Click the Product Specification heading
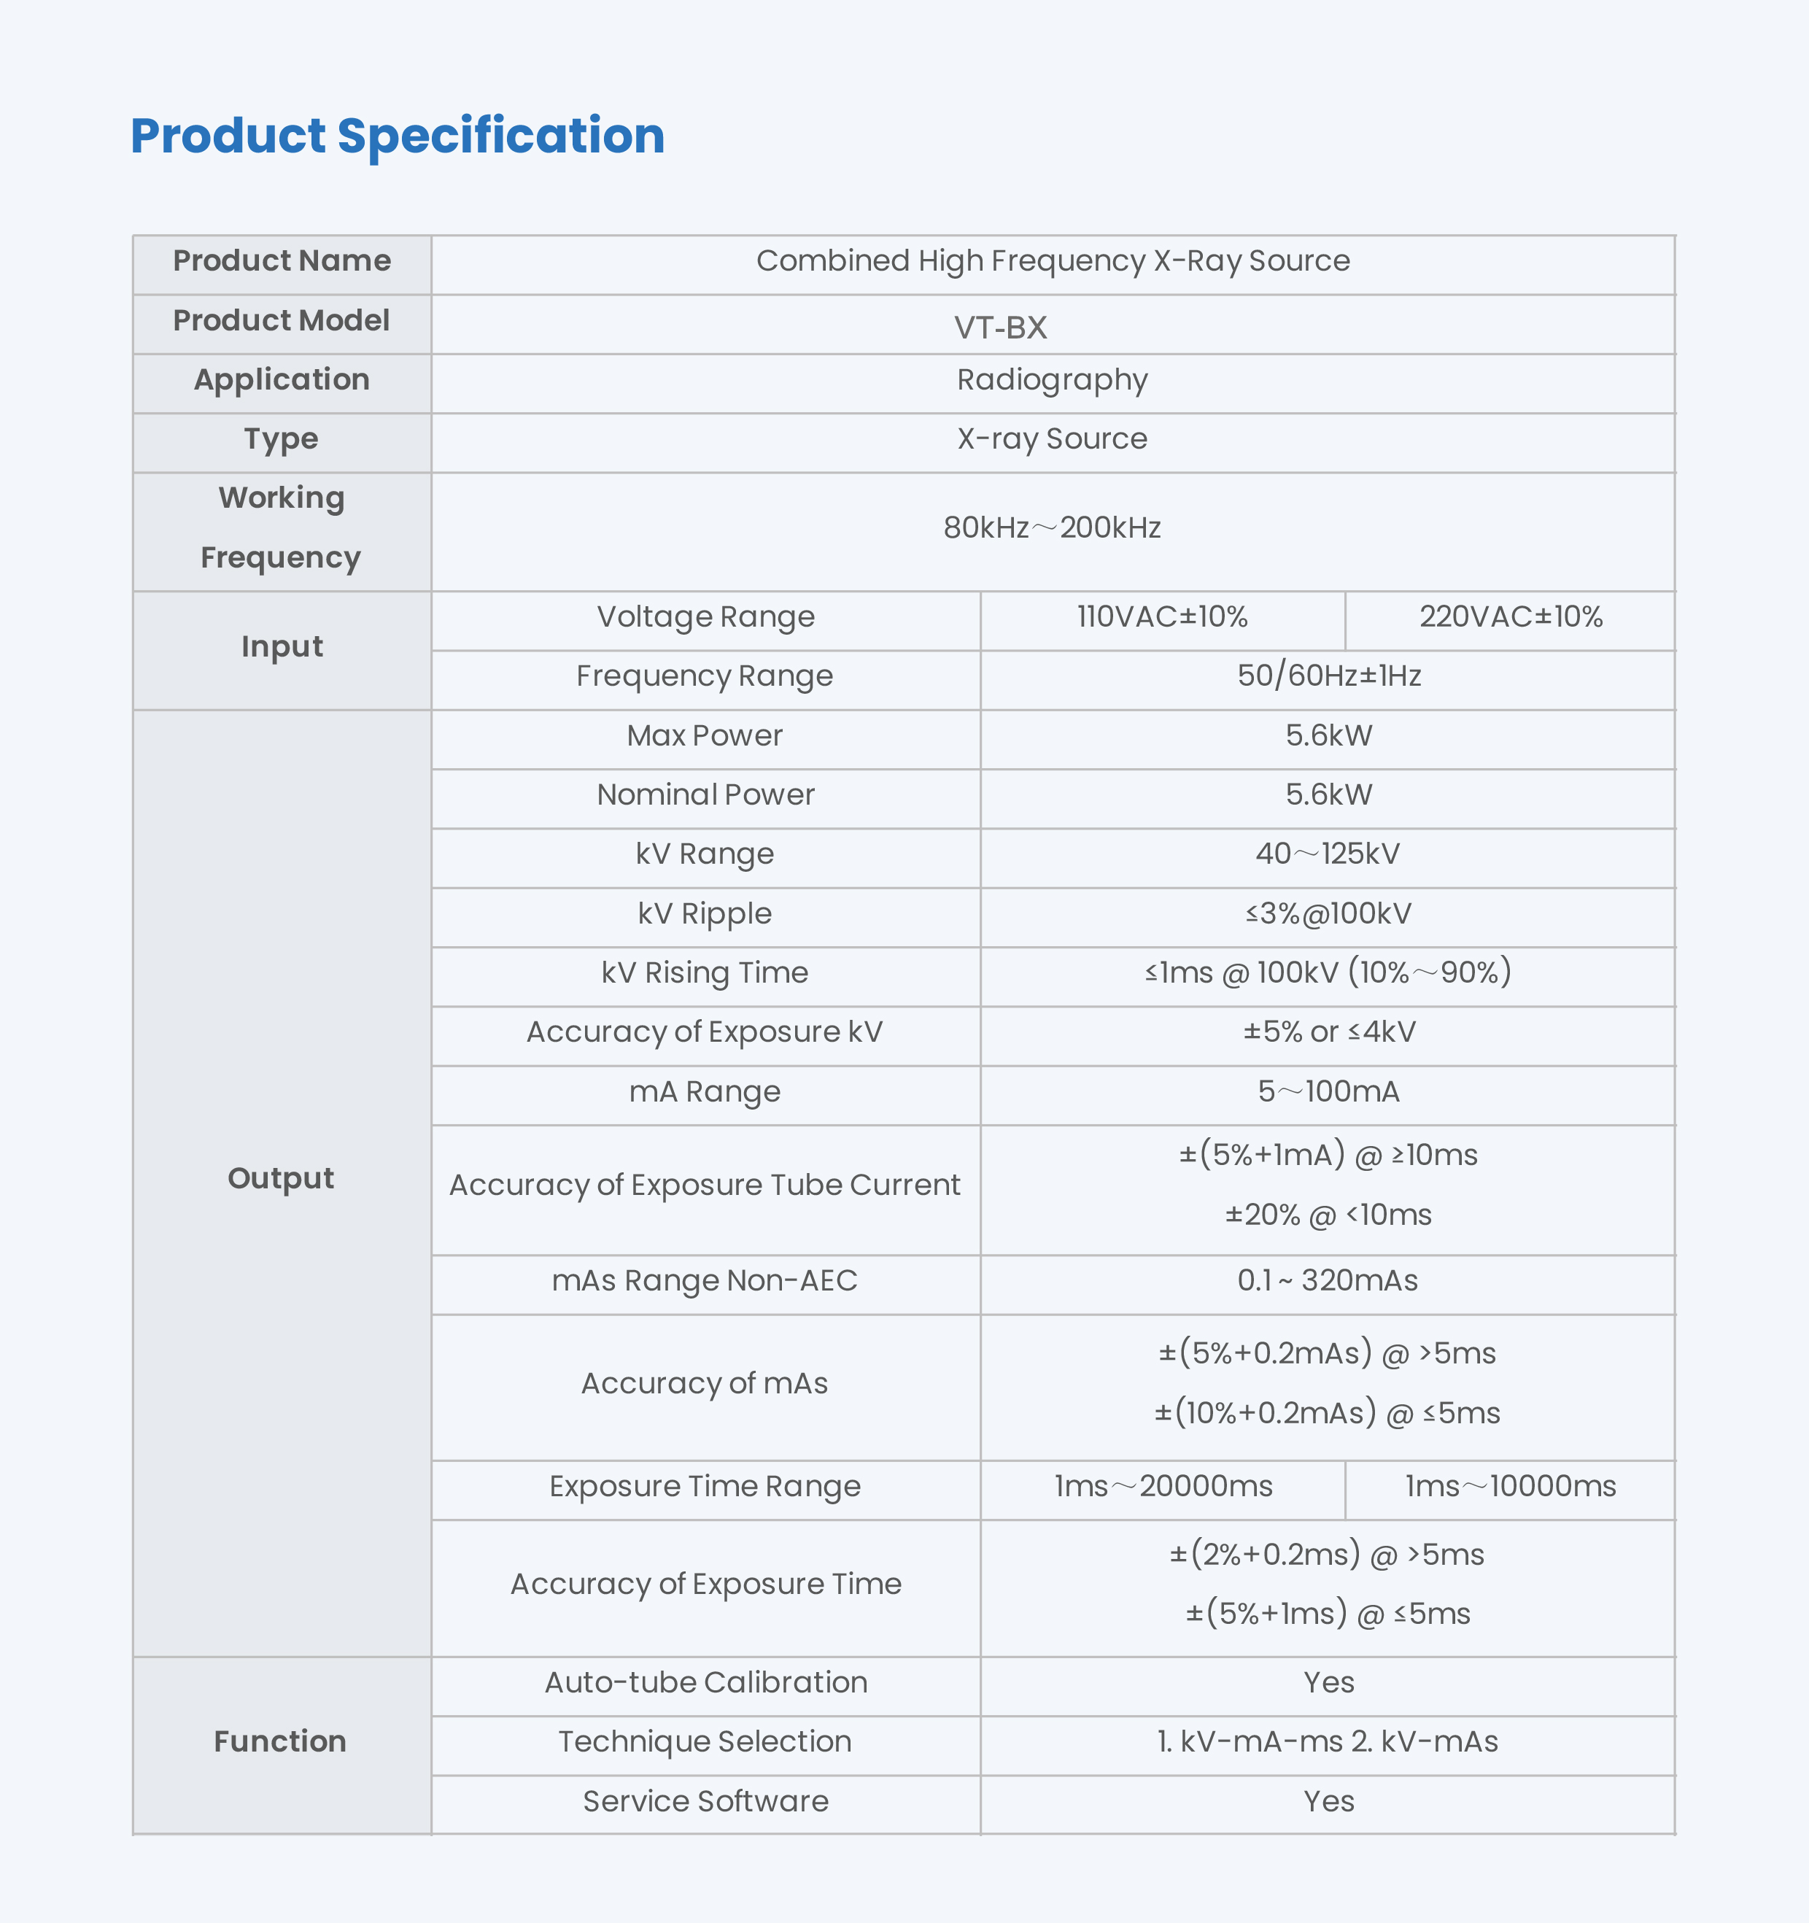Screen dimensions: 1809x1923 pyautogui.click(x=398, y=136)
